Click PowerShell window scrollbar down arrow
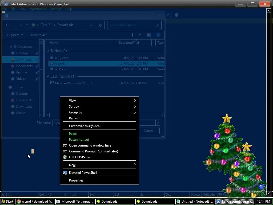 coord(268,193)
